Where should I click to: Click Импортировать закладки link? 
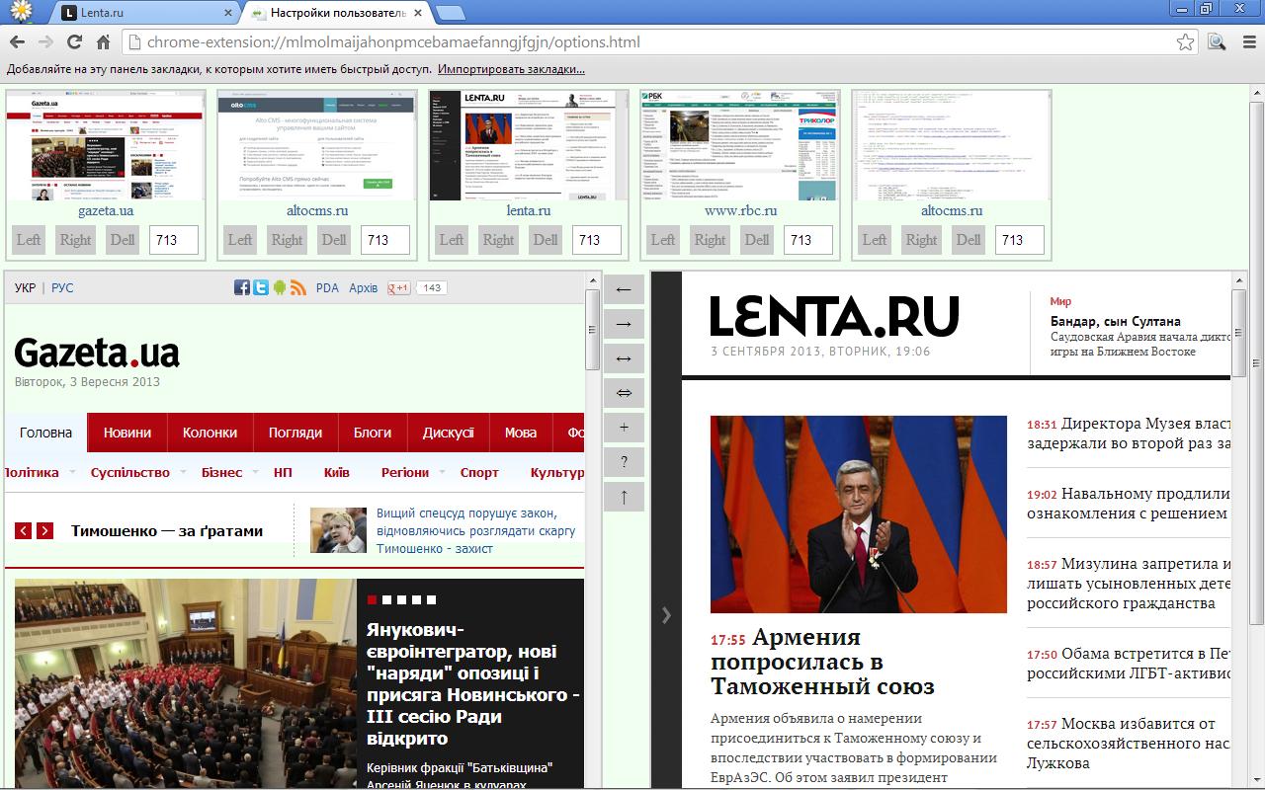[512, 70]
